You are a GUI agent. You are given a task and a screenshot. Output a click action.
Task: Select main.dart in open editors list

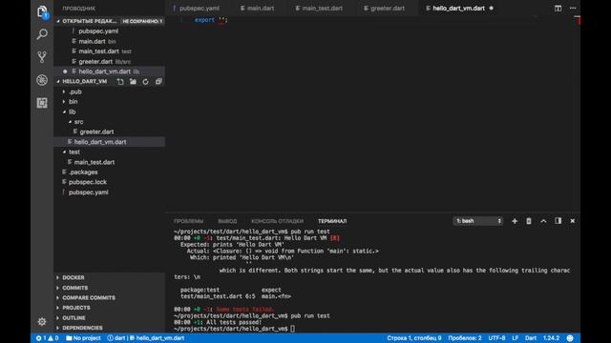pos(92,41)
